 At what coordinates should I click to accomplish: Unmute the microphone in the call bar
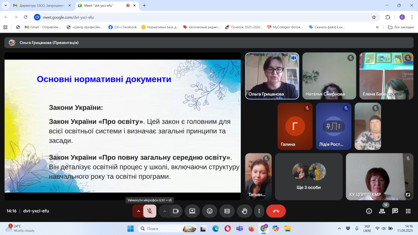[150, 211]
